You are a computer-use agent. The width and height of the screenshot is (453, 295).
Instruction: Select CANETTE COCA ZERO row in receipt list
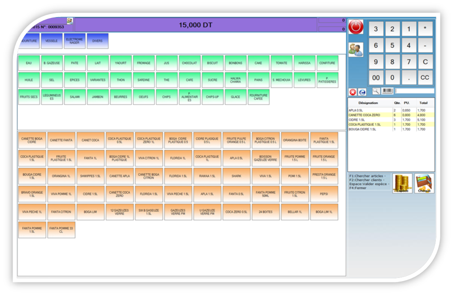pyautogui.click(x=391, y=115)
